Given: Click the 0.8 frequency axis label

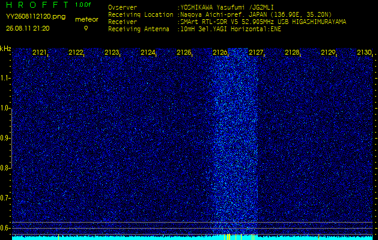Looking at the screenshot, I should click(x=5, y=168).
